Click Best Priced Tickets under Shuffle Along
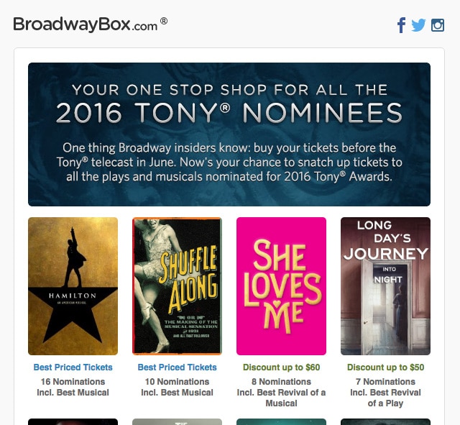Screen dimensions: 460x425 tap(178, 367)
